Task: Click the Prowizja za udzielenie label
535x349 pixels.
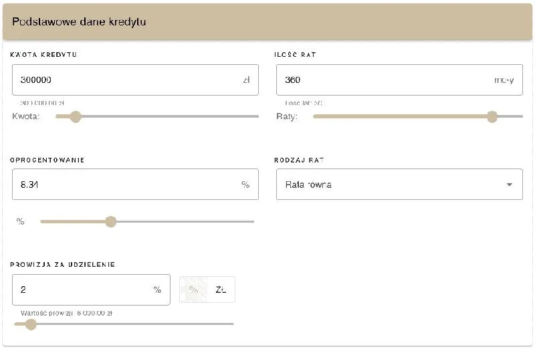Action: point(62,264)
